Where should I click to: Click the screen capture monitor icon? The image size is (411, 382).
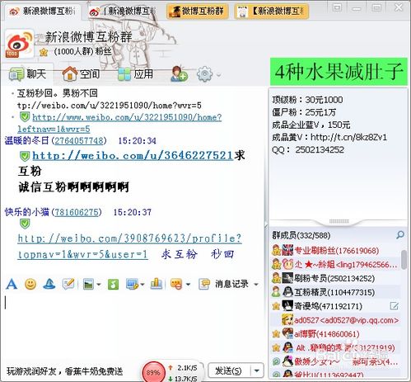(133, 284)
